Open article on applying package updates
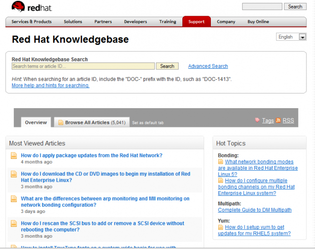The image size is (315, 249). pos(91,156)
